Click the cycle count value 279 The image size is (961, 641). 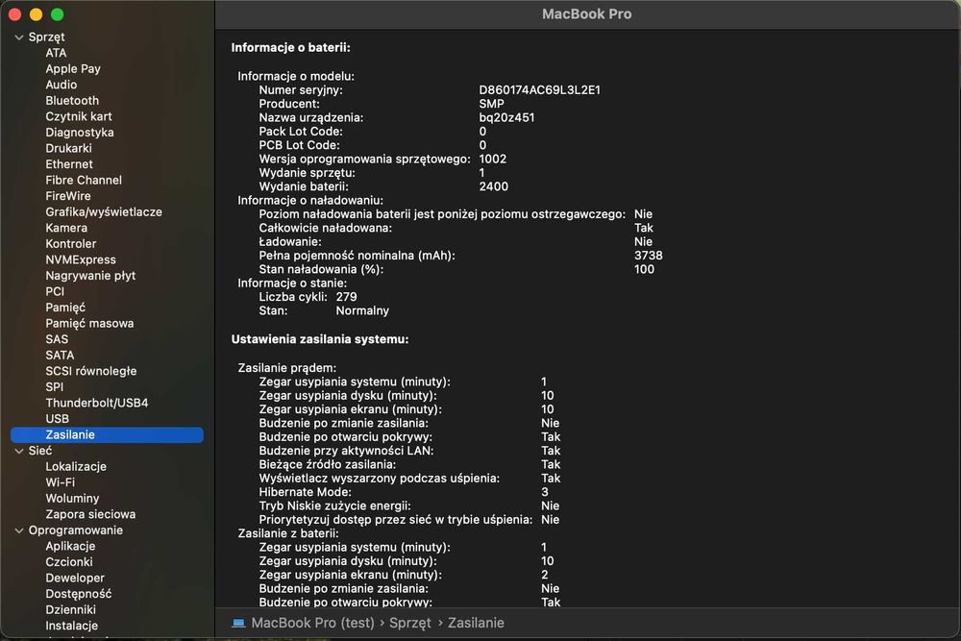tap(346, 297)
